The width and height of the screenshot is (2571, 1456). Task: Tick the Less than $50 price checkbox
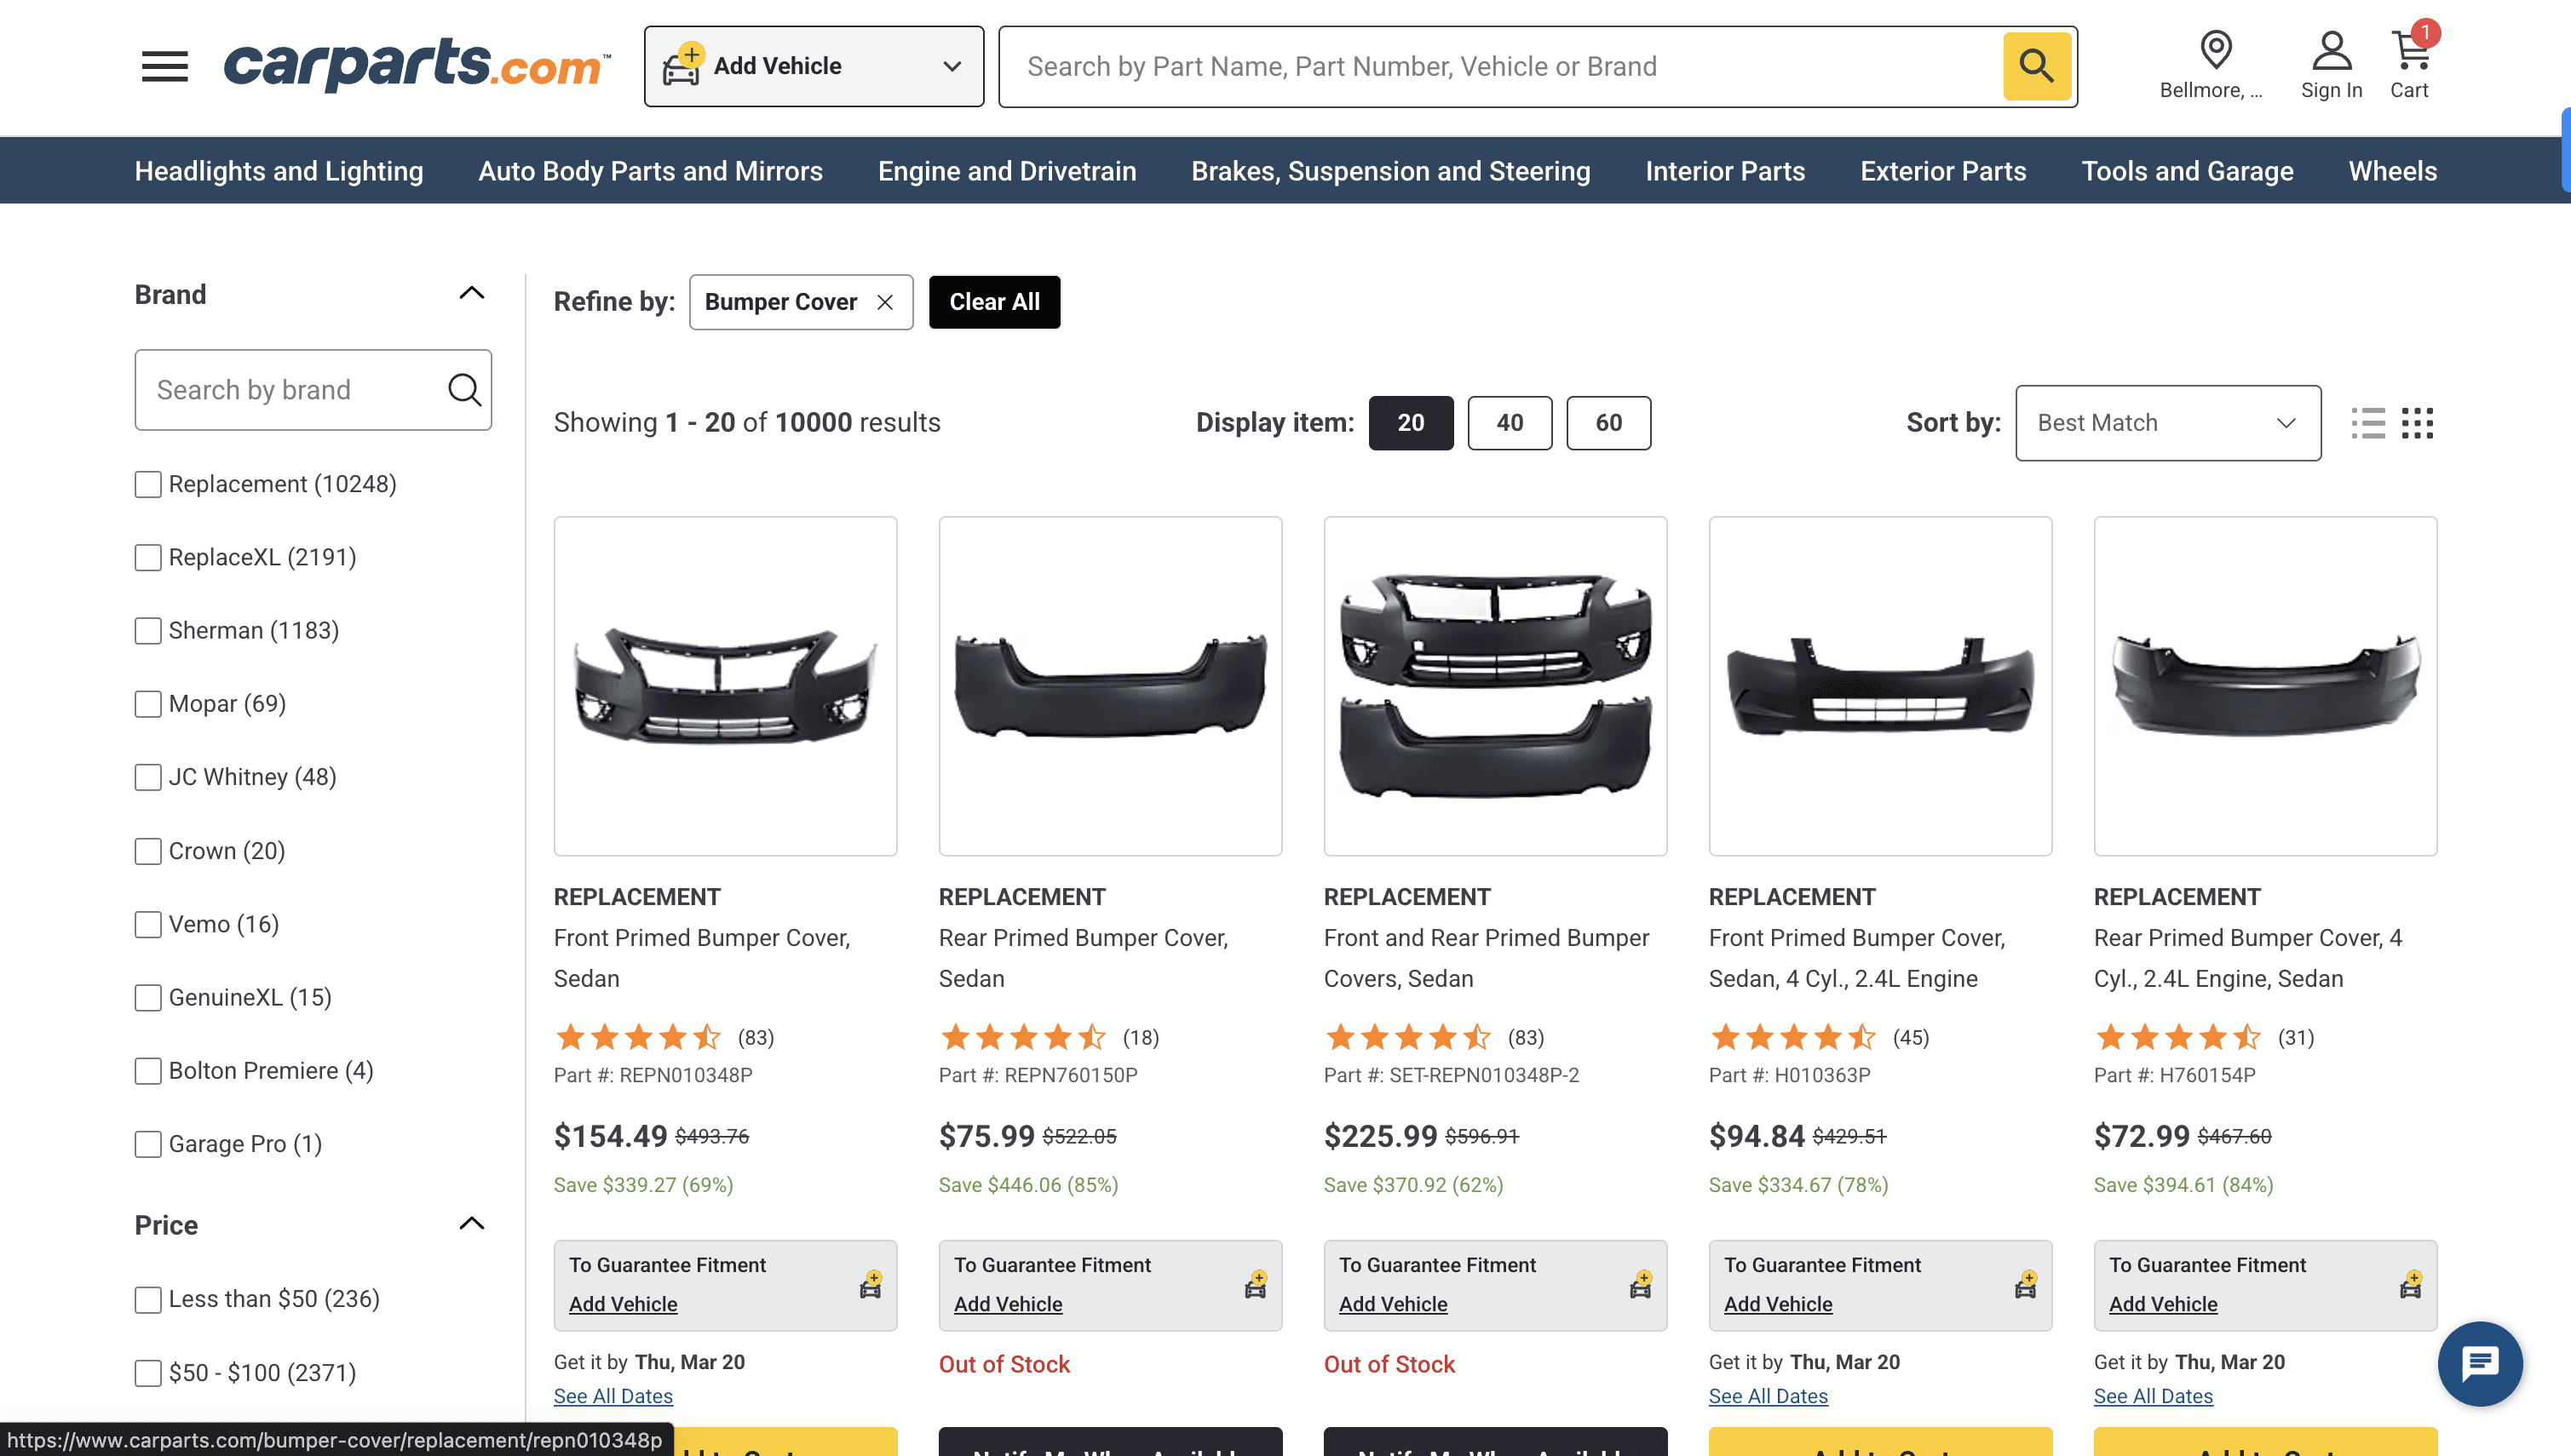coord(148,1299)
